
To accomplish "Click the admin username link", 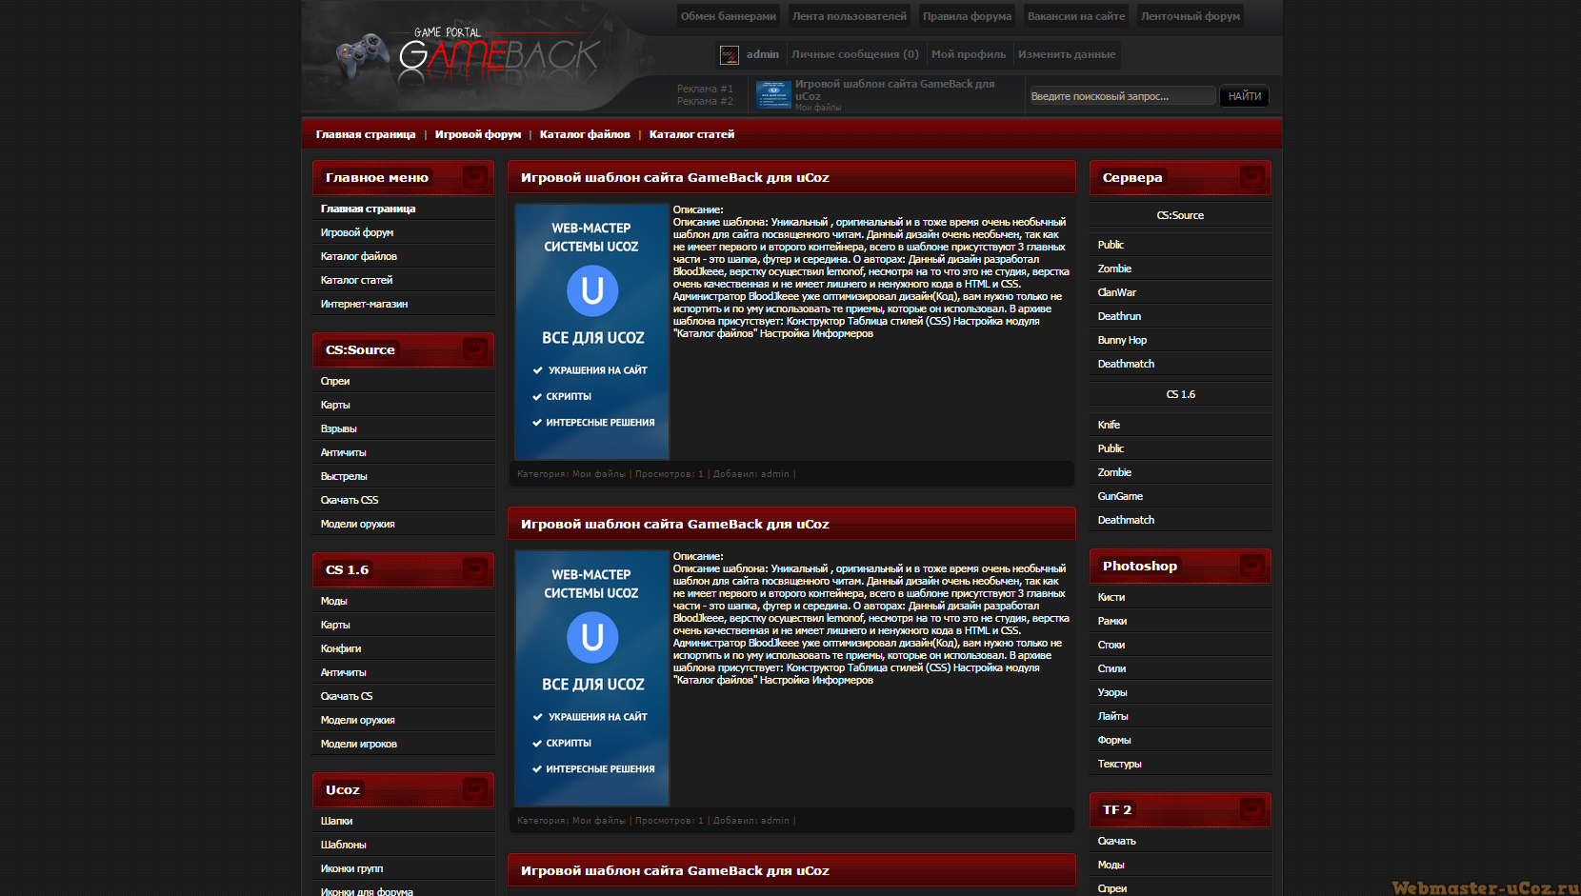I will coord(762,54).
